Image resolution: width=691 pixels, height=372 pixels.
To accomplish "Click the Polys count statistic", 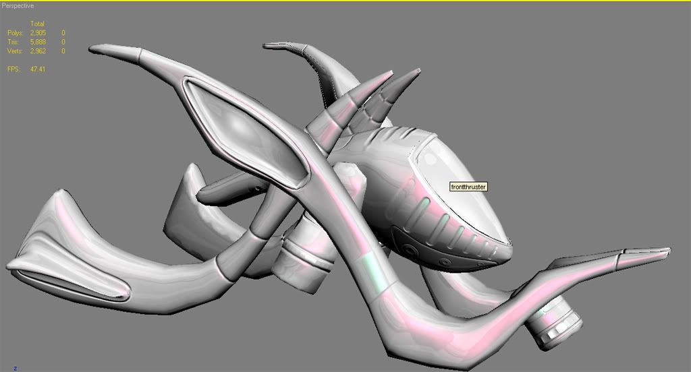I will [x=36, y=32].
